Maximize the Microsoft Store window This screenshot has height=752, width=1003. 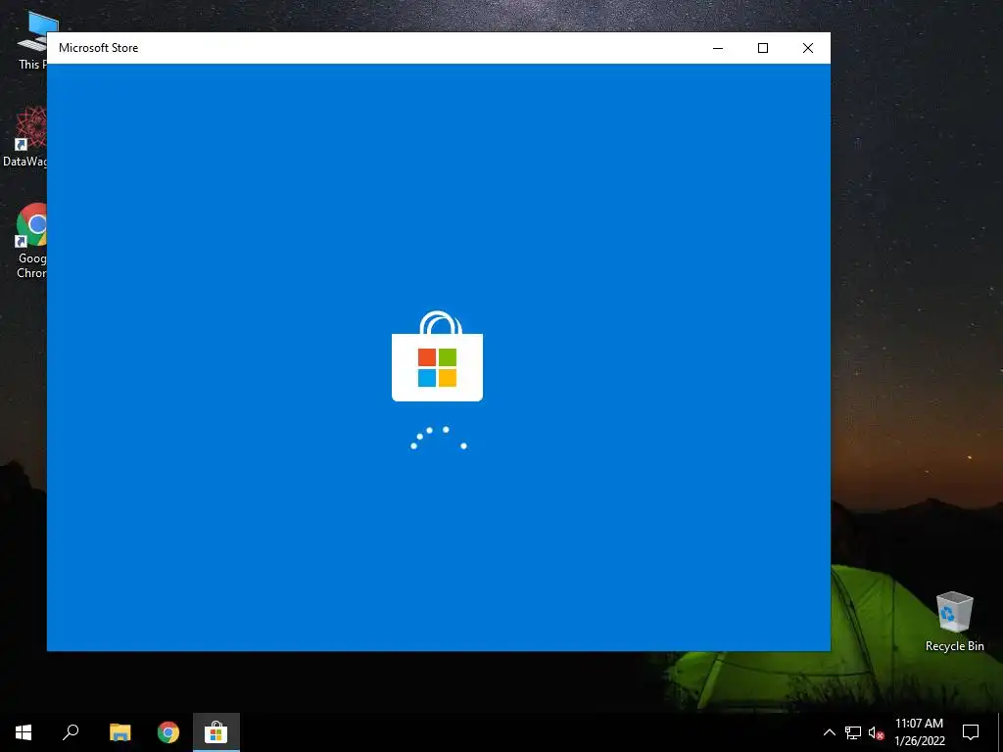tap(762, 48)
